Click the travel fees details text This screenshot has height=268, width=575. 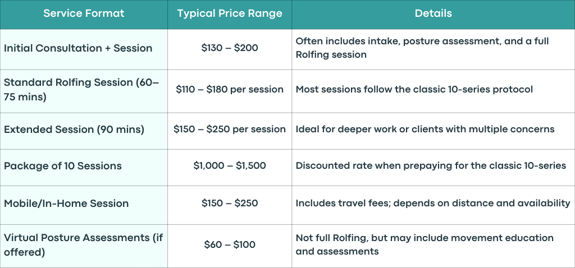pos(433,203)
